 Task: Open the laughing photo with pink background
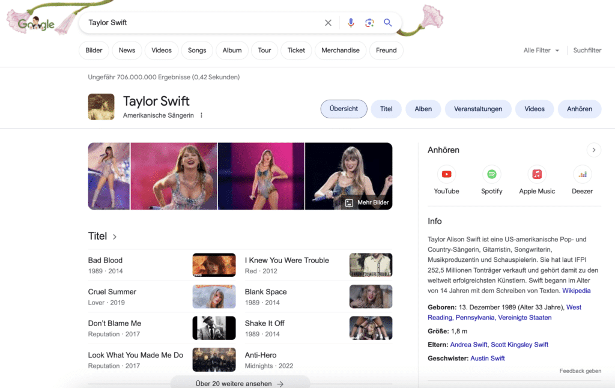click(174, 176)
